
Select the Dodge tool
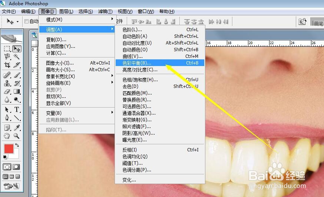(x=17, y=100)
